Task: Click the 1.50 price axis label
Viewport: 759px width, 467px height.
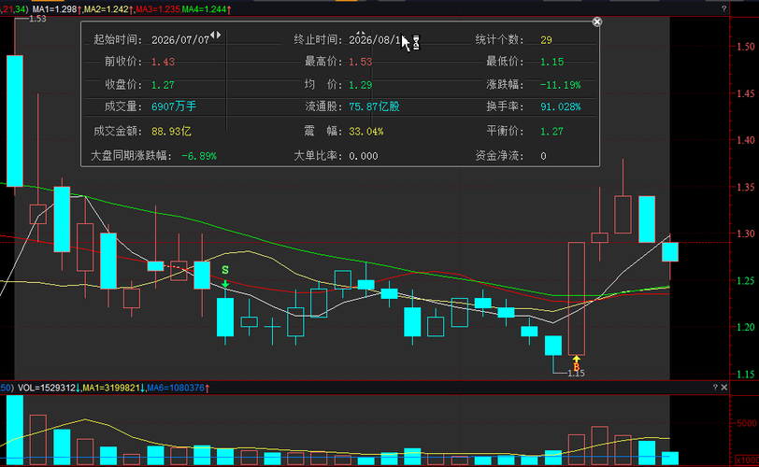Action: click(x=746, y=47)
